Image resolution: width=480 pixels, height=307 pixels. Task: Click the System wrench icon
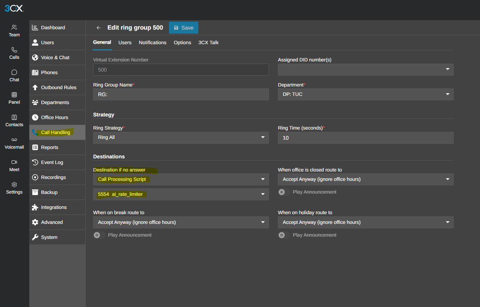tap(35, 237)
